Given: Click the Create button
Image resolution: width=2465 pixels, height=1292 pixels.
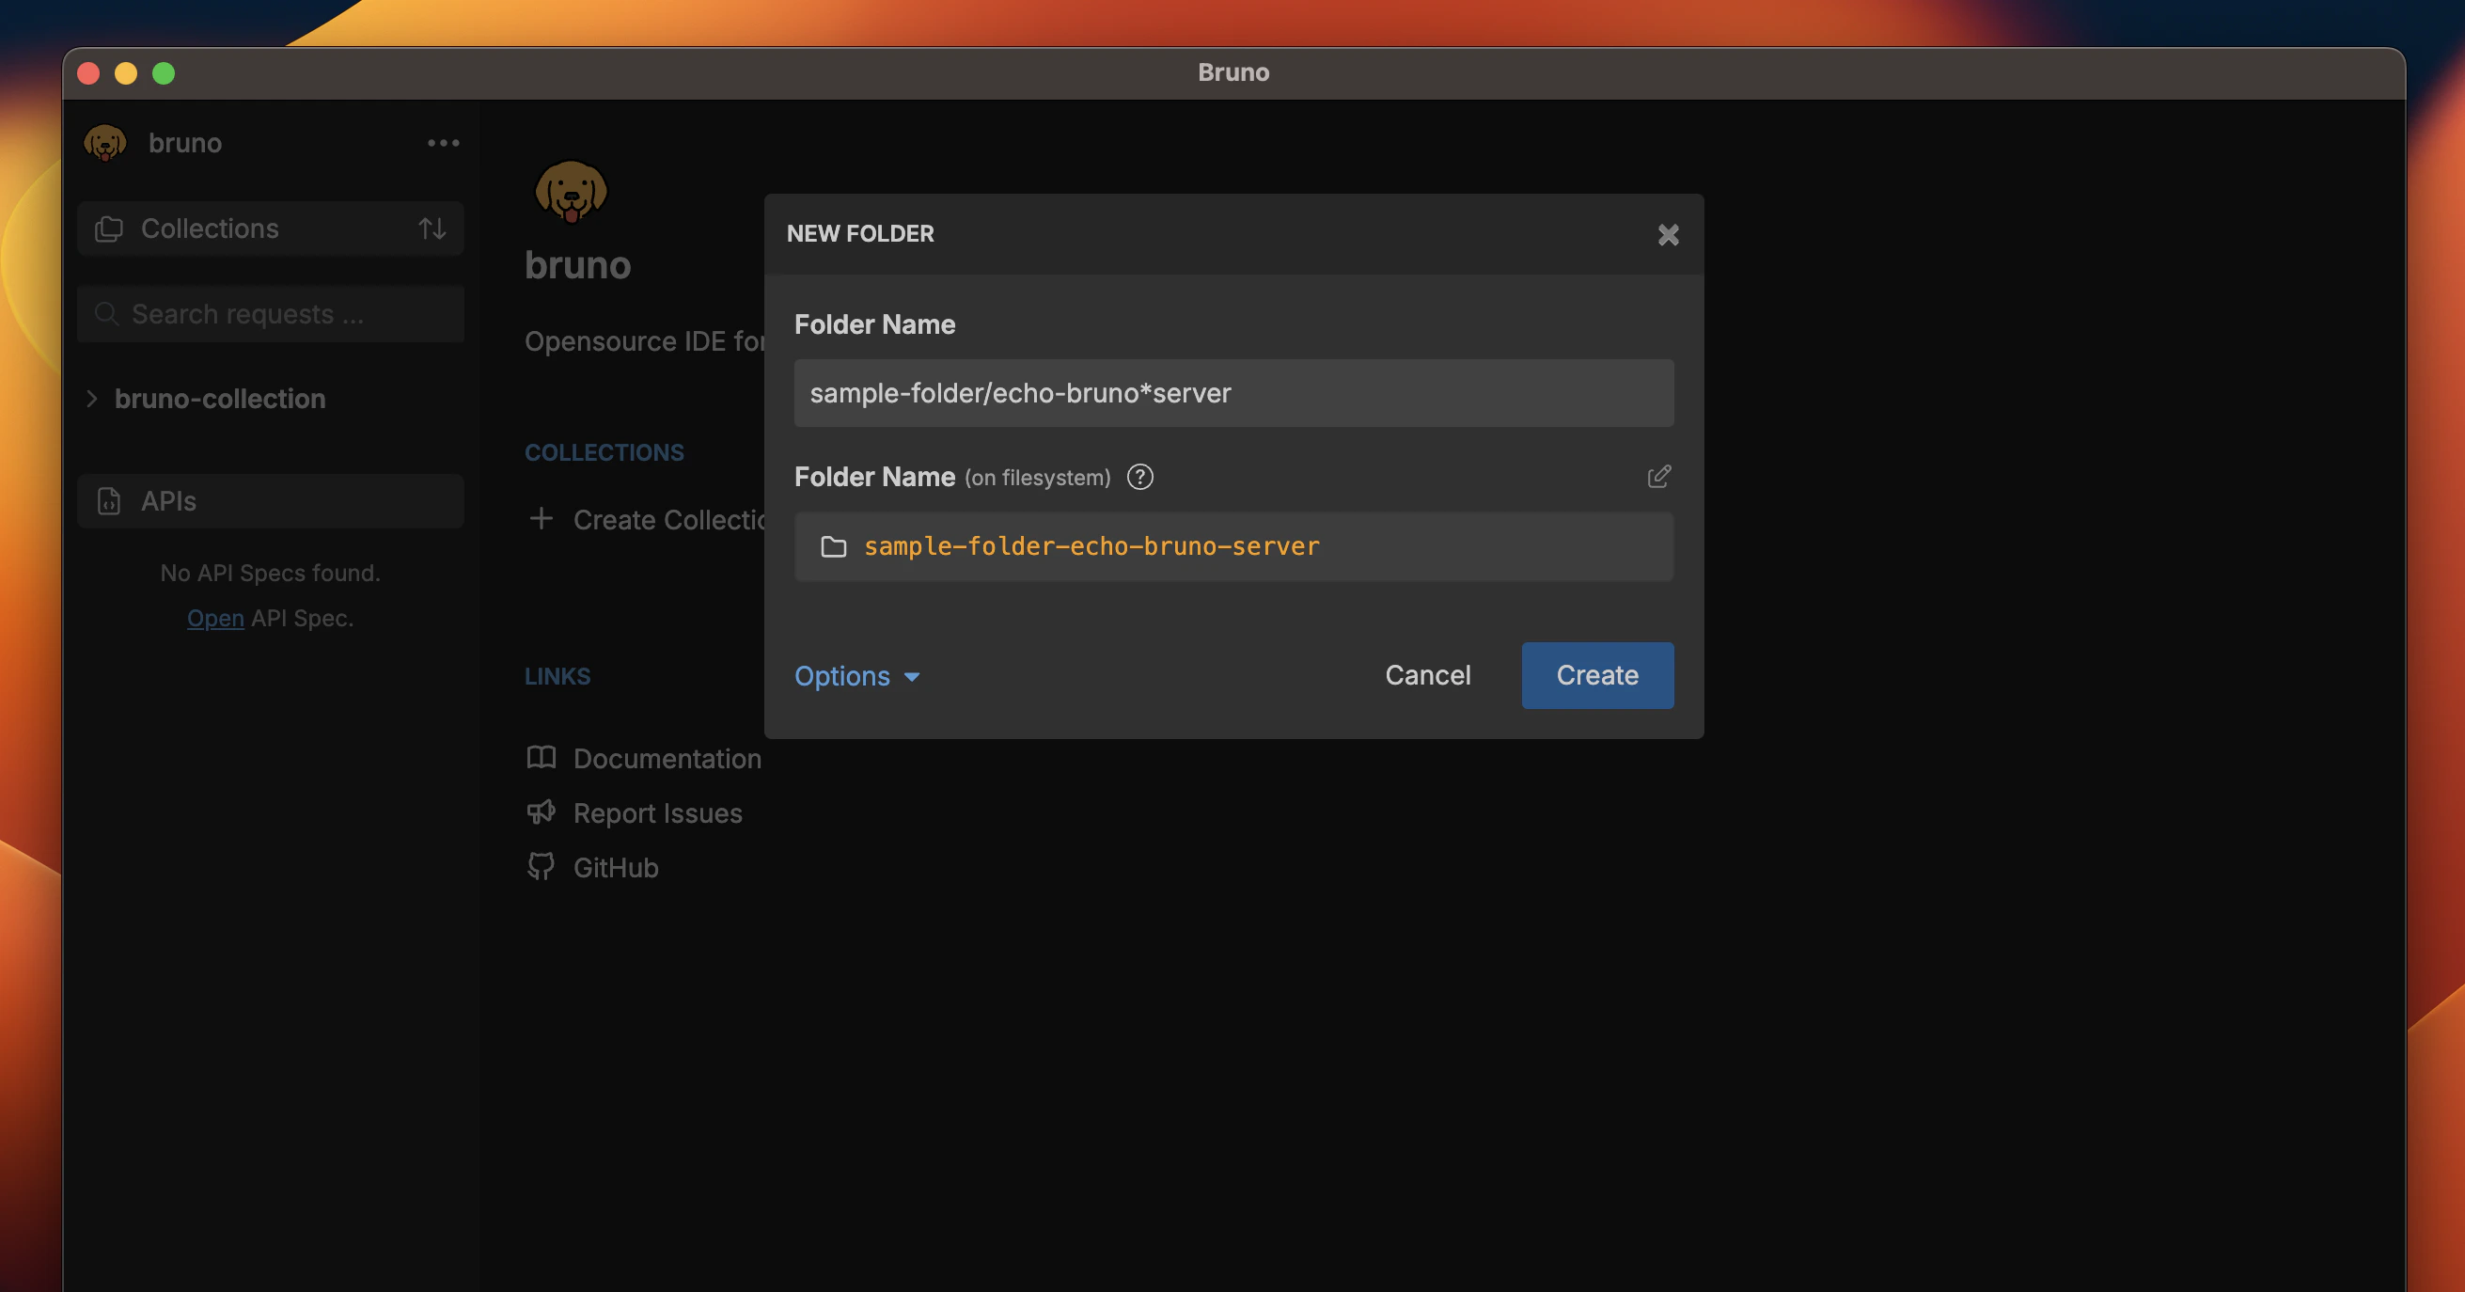Looking at the screenshot, I should (1596, 675).
